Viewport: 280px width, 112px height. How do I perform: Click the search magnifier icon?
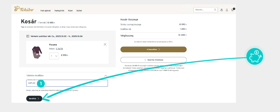point(215,10)
